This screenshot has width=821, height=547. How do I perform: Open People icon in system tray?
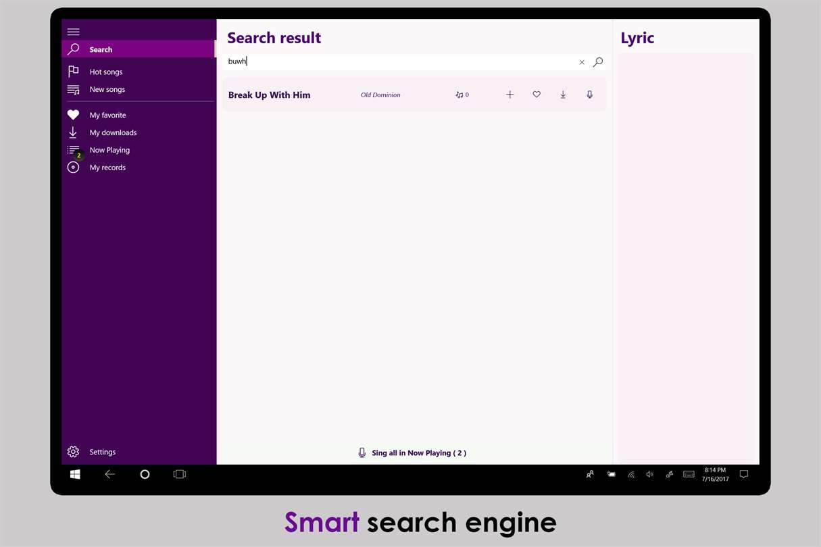[x=590, y=475]
